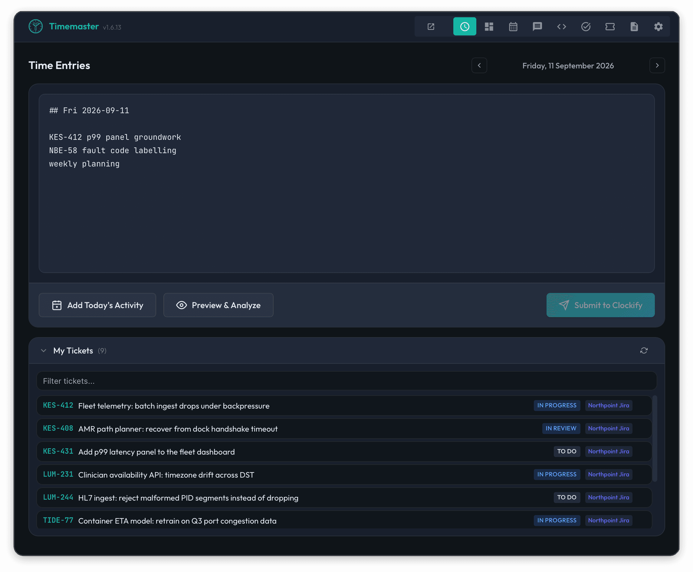This screenshot has height=572, width=693.
Task: Click Northpoint Jira tag on LUM-231
Action: [x=608, y=475]
